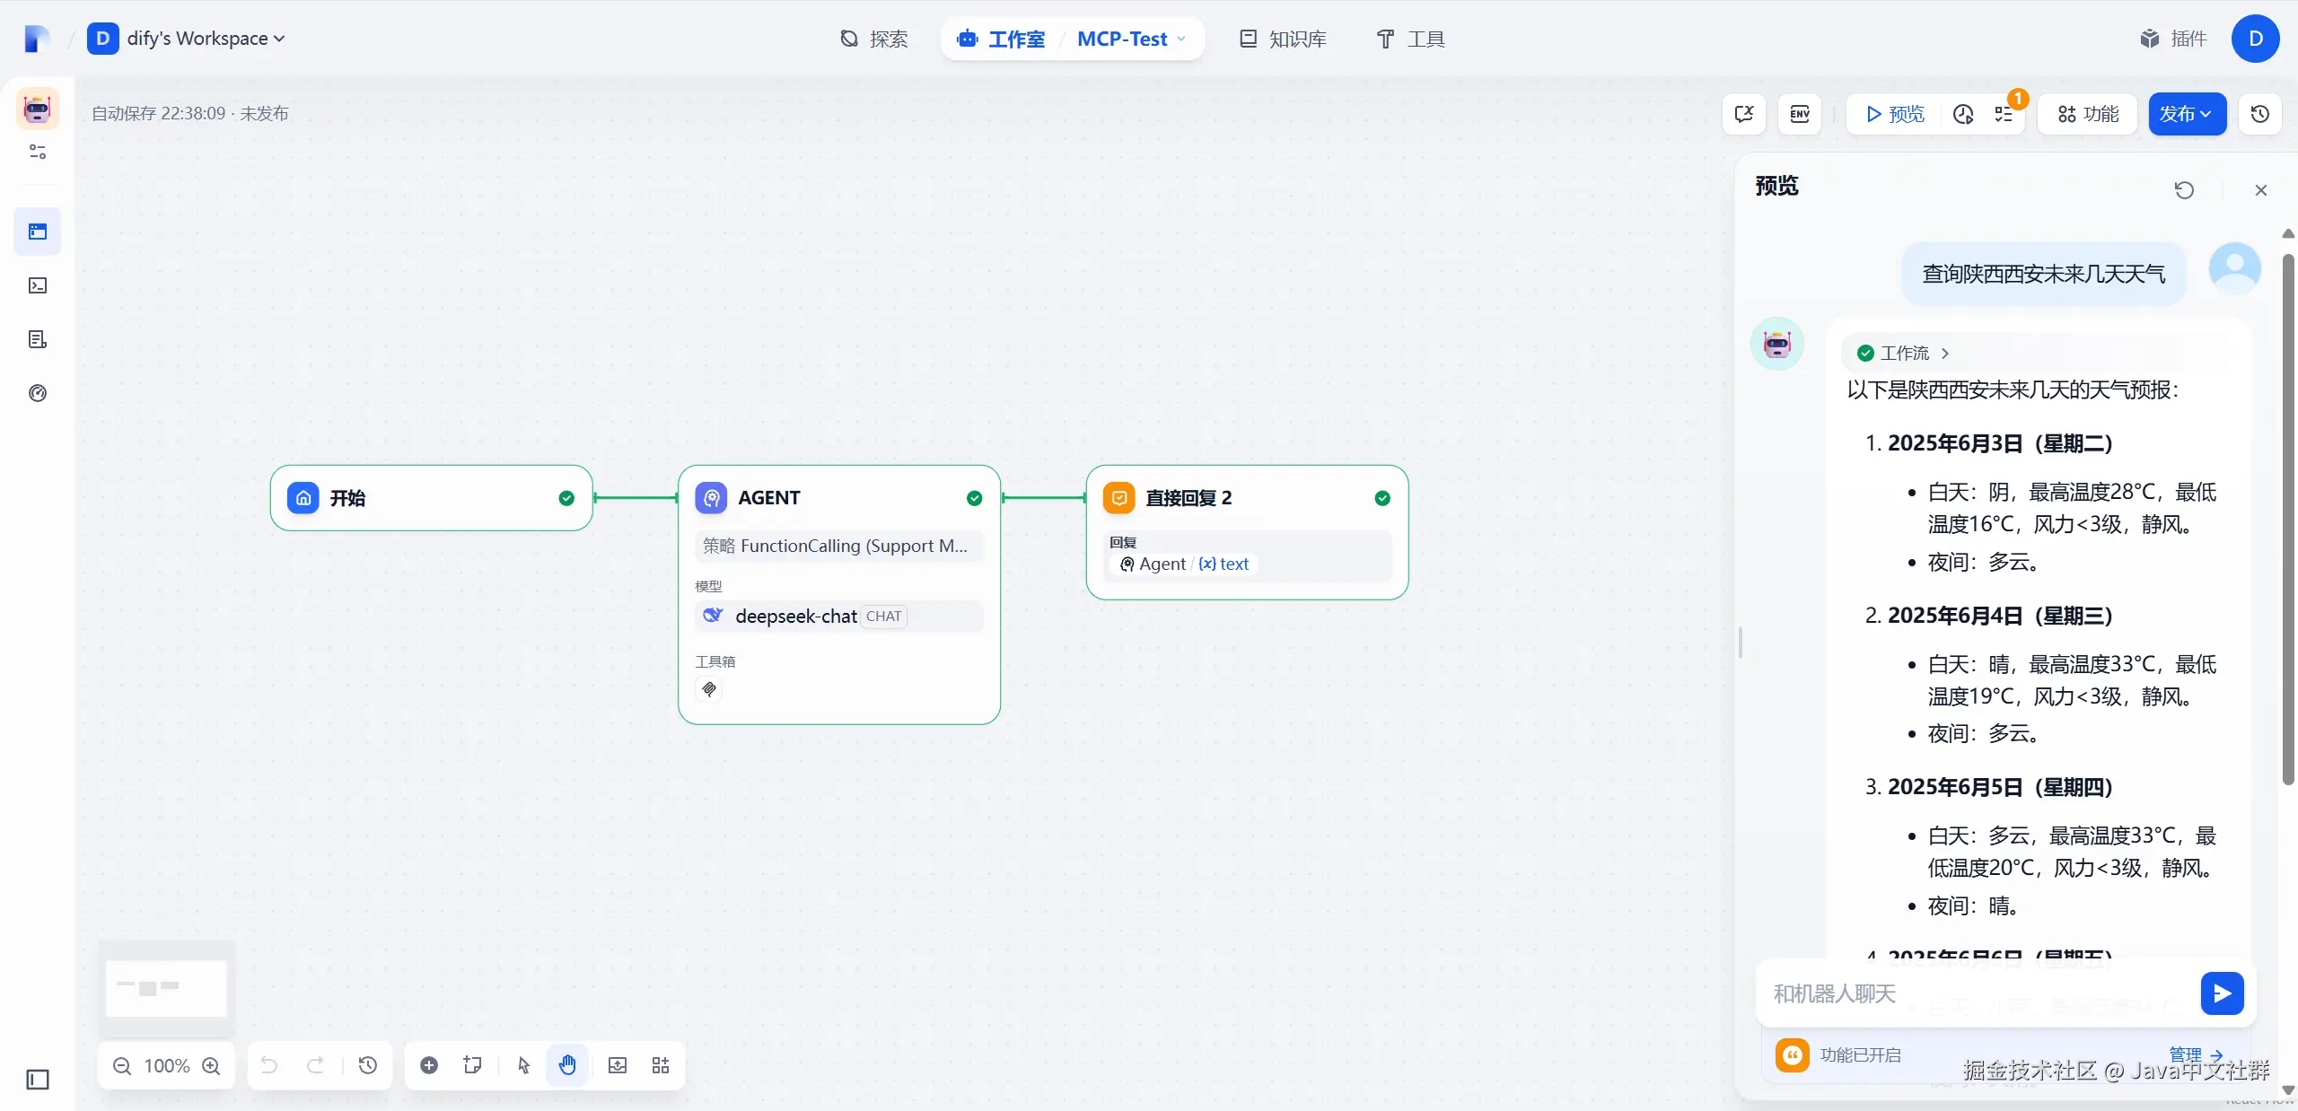Zoom in the canvas with plus magnifier
The image size is (2298, 1111).
tap(211, 1065)
